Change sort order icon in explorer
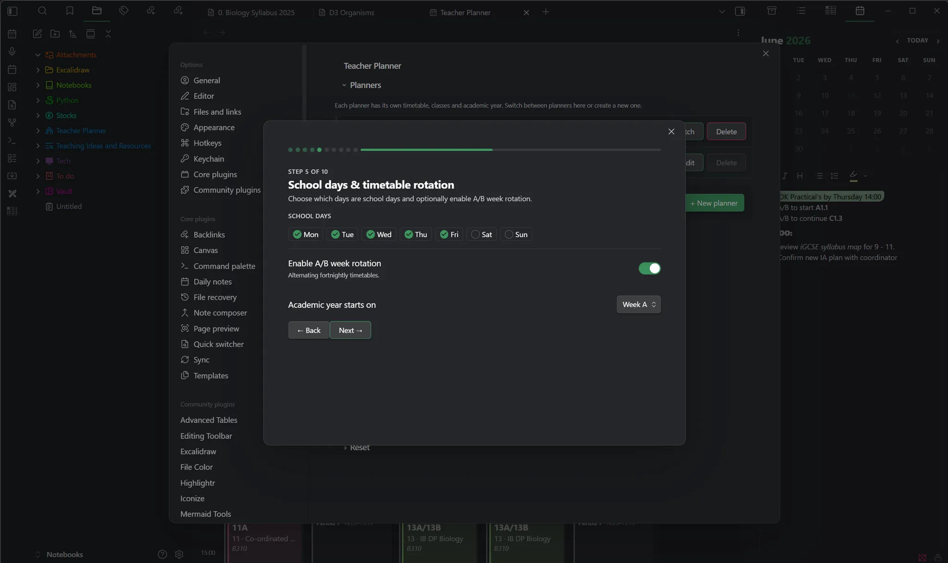The width and height of the screenshot is (948, 563). (73, 33)
